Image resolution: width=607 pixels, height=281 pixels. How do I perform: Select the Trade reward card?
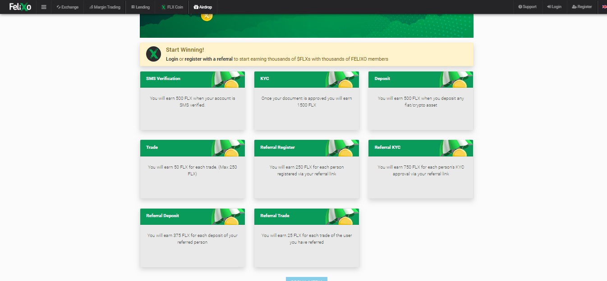pyautogui.click(x=193, y=169)
